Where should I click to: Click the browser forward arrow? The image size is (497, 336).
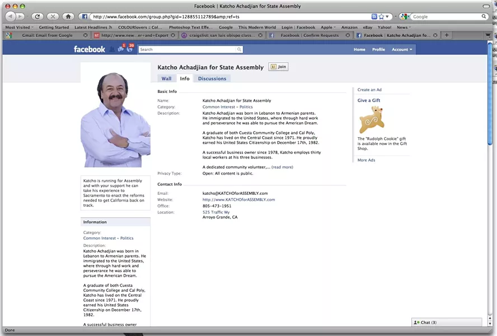(x=20, y=16)
